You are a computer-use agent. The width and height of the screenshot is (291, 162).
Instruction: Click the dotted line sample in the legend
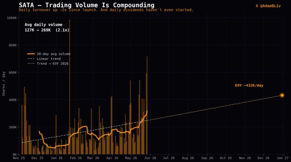(31, 64)
